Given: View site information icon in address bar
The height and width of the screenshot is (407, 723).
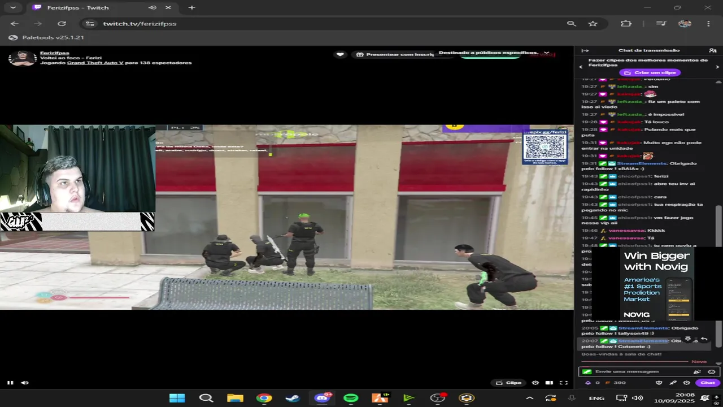Looking at the screenshot, I should [x=90, y=24].
